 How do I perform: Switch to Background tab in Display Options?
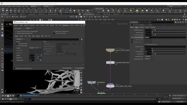65,25
